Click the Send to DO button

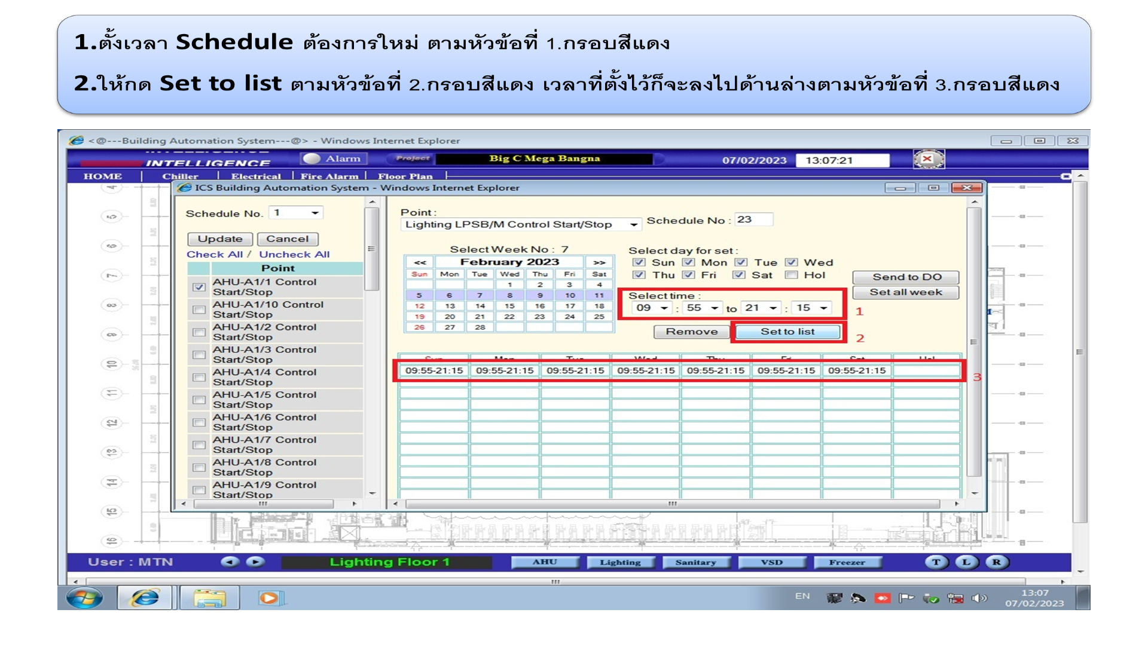coord(906,277)
